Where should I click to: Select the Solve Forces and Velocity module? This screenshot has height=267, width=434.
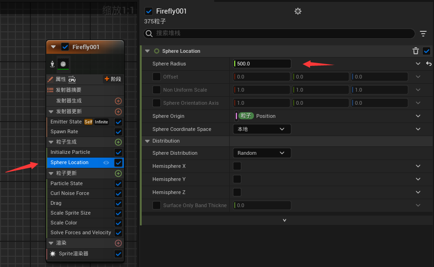pos(80,233)
